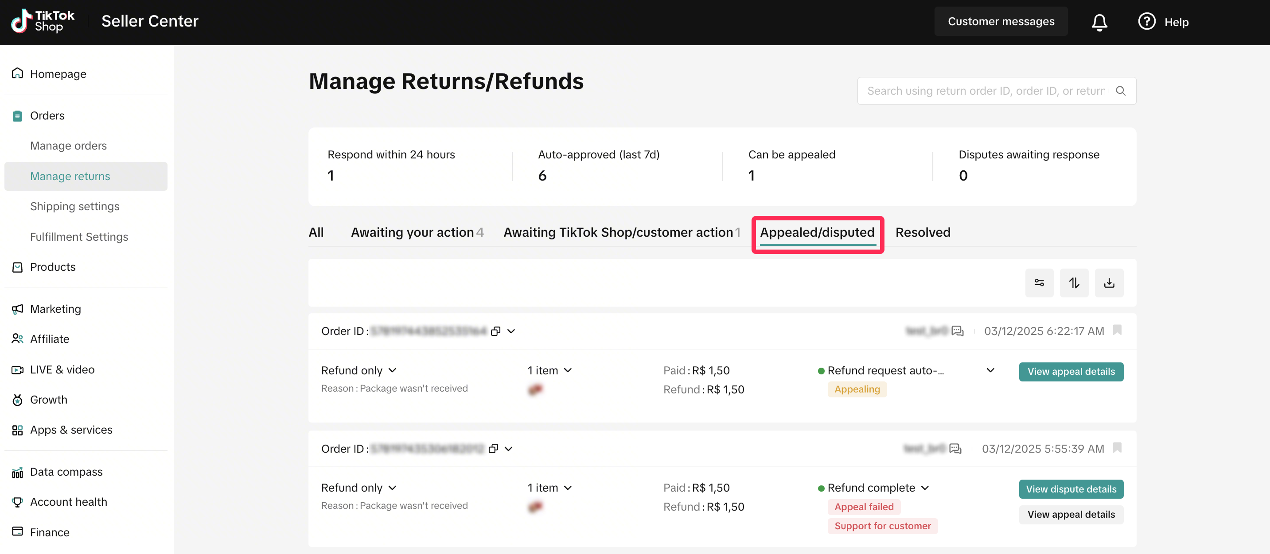Expand Refund complete status chevron
Image resolution: width=1270 pixels, height=554 pixels.
[925, 488]
